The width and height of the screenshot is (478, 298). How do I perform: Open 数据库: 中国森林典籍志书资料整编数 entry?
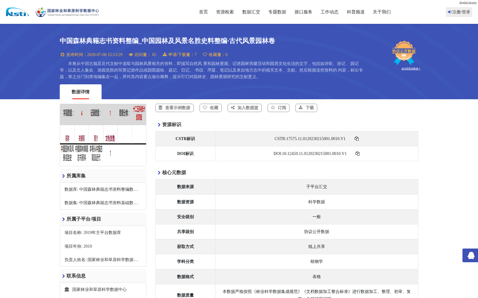pyautogui.click(x=101, y=189)
